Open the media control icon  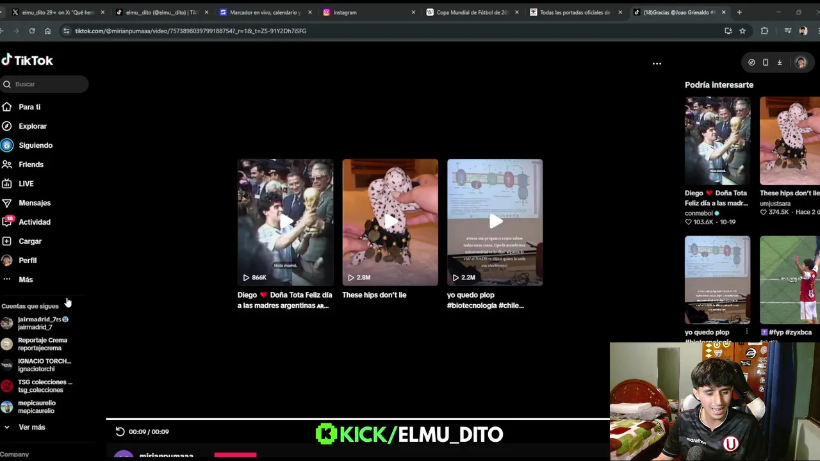click(x=787, y=31)
